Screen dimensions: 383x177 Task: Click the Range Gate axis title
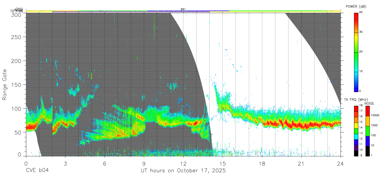tap(5, 85)
